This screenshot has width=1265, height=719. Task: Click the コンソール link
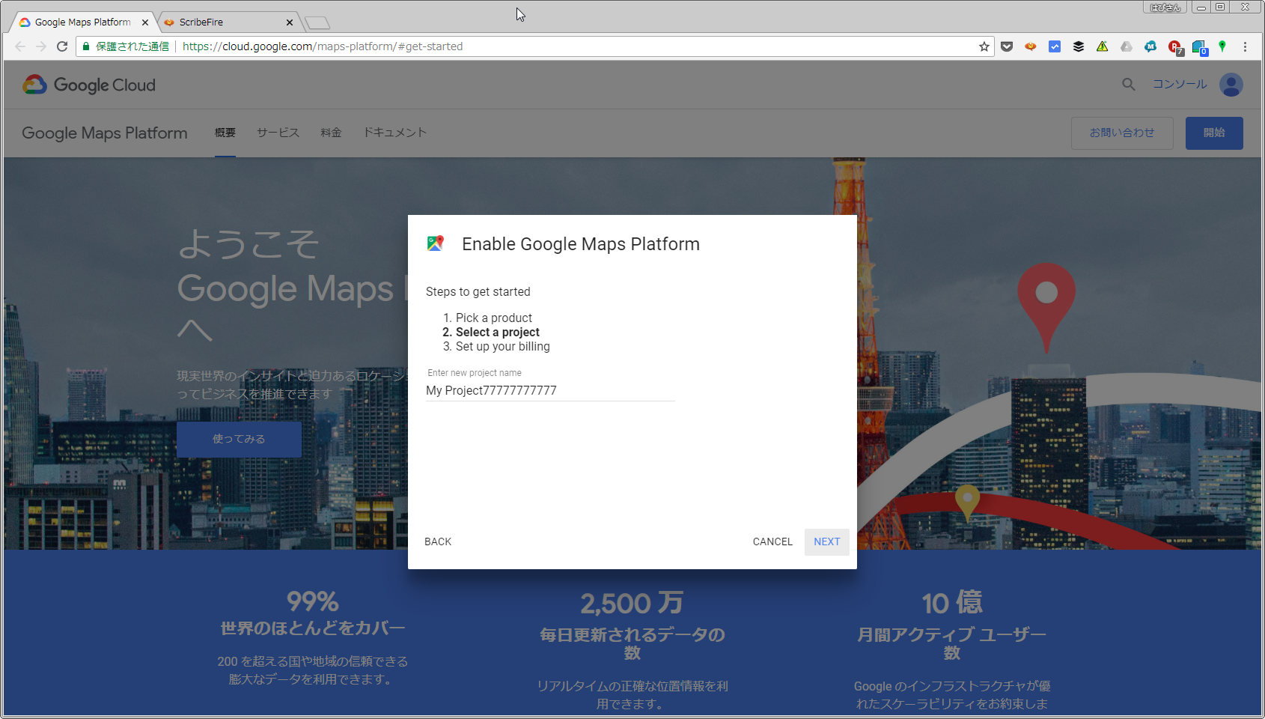pyautogui.click(x=1180, y=85)
